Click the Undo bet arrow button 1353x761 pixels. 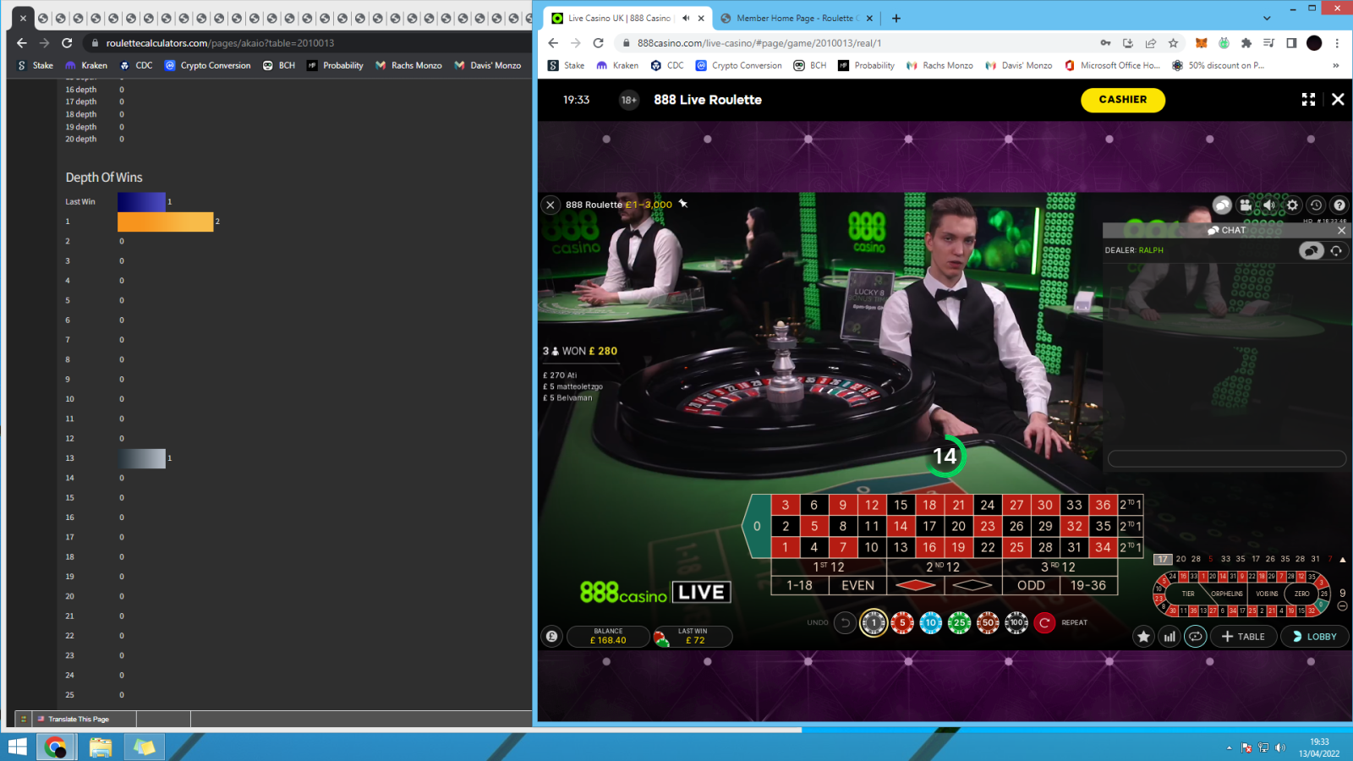(845, 622)
